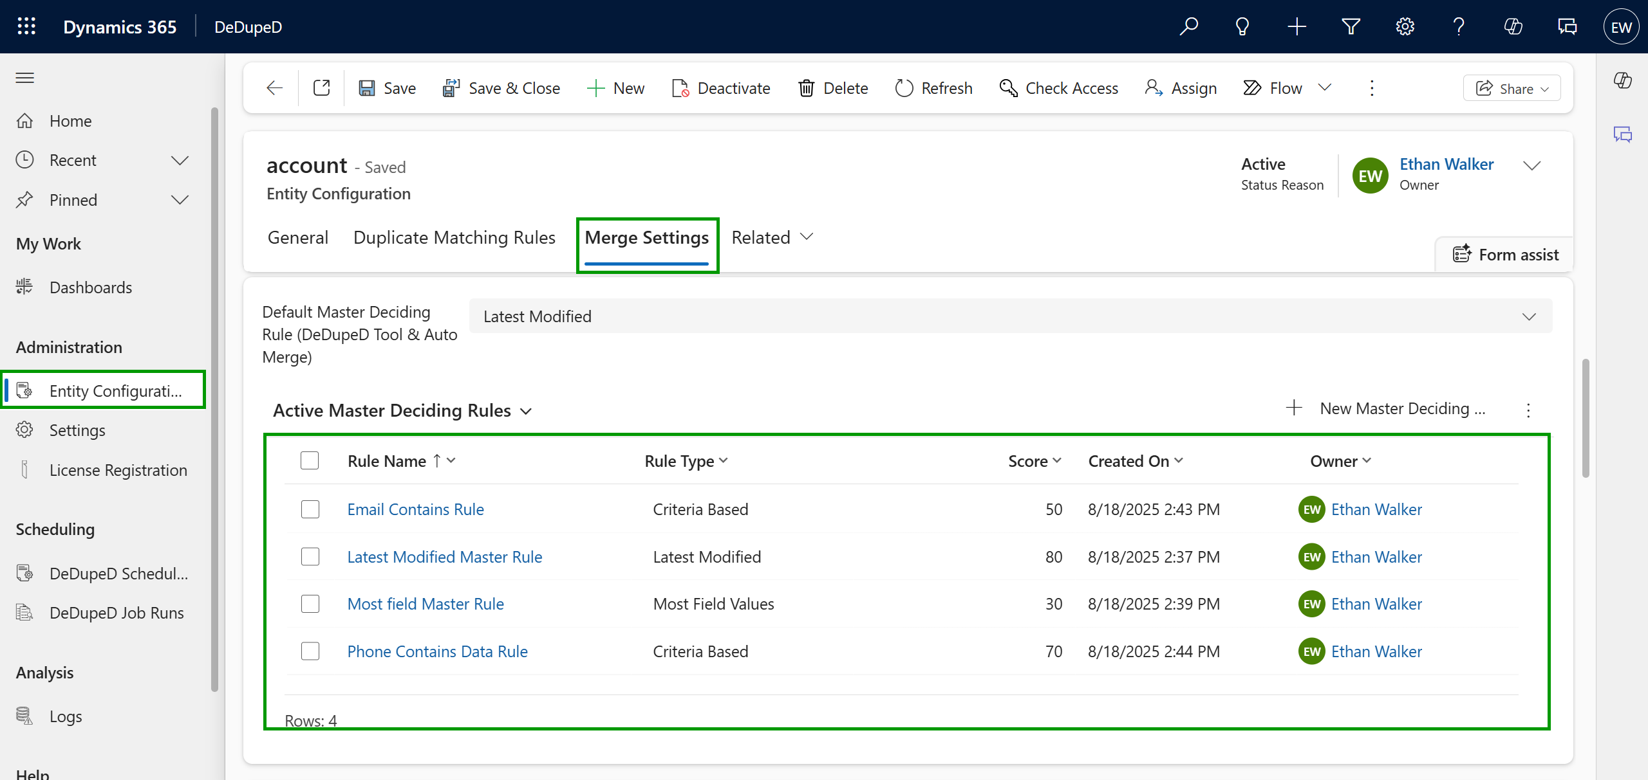Check the Email Contains Rule row checkbox
Image resolution: width=1648 pixels, height=780 pixels.
coord(310,509)
